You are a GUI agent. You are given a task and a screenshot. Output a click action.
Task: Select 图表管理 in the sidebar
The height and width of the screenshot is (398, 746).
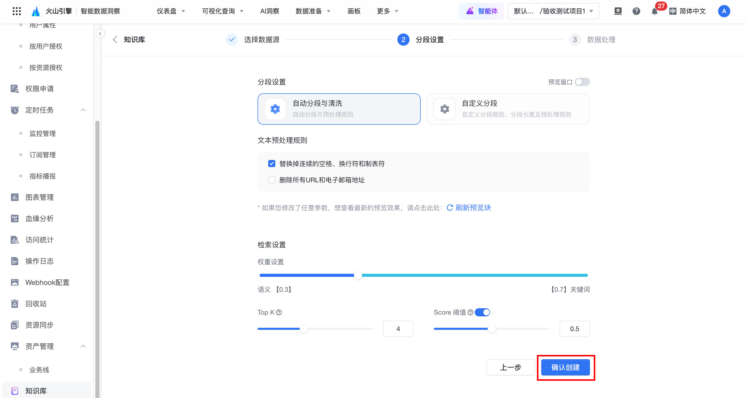(x=39, y=197)
